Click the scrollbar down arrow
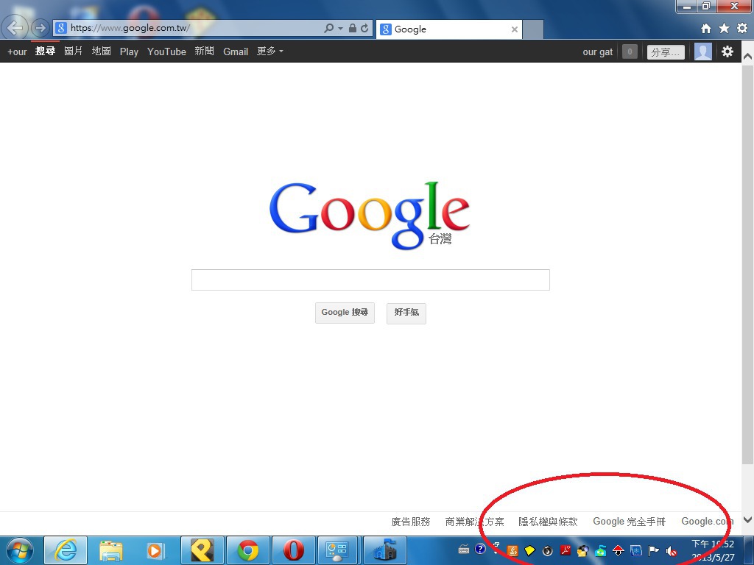Viewport: 754px width, 565px height. tap(747, 519)
